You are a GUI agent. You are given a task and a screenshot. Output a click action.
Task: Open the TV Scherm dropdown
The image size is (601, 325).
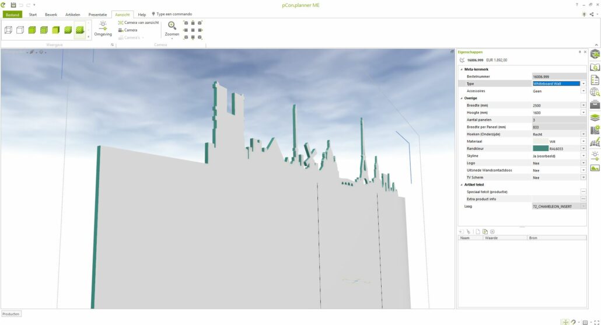coord(583,177)
